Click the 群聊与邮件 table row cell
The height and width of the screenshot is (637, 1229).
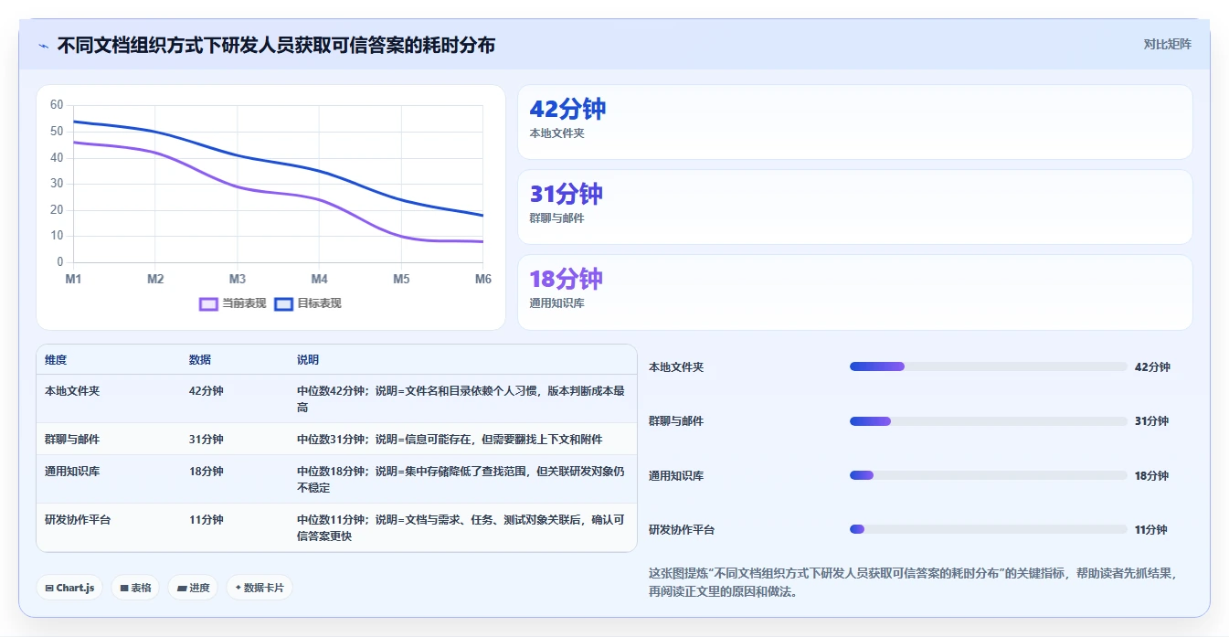pyautogui.click(x=72, y=440)
